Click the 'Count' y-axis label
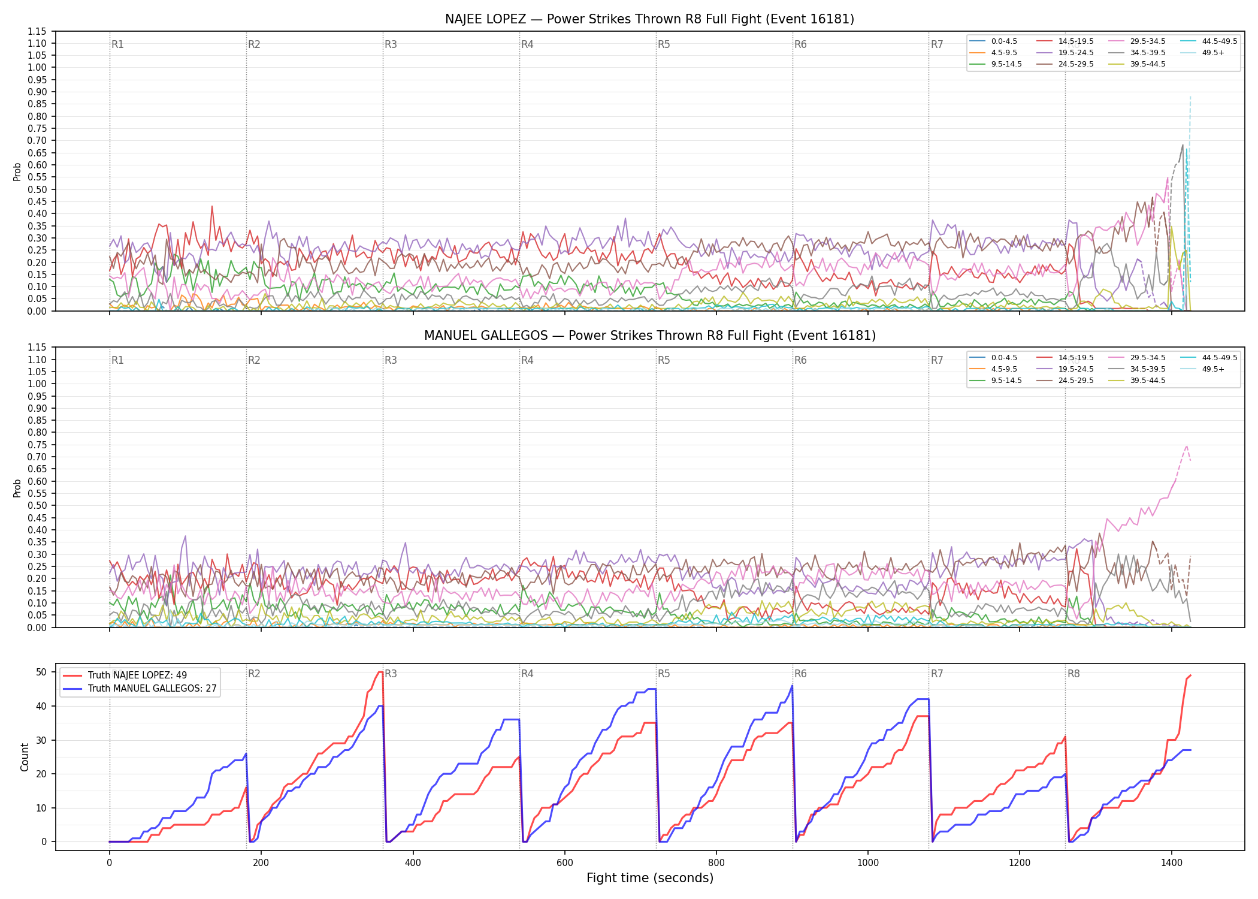1258x899 pixels. (x=25, y=757)
